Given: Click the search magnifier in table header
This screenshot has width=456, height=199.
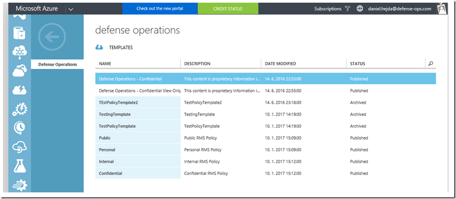Looking at the screenshot, I should [x=431, y=63].
